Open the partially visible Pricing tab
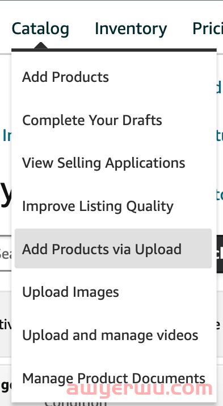The width and height of the screenshot is (223, 406). click(208, 29)
